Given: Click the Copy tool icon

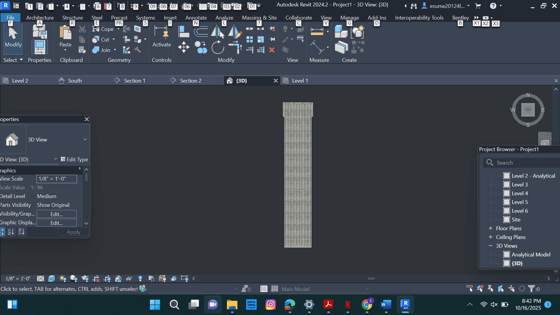Looking at the screenshot, I should [x=201, y=47].
